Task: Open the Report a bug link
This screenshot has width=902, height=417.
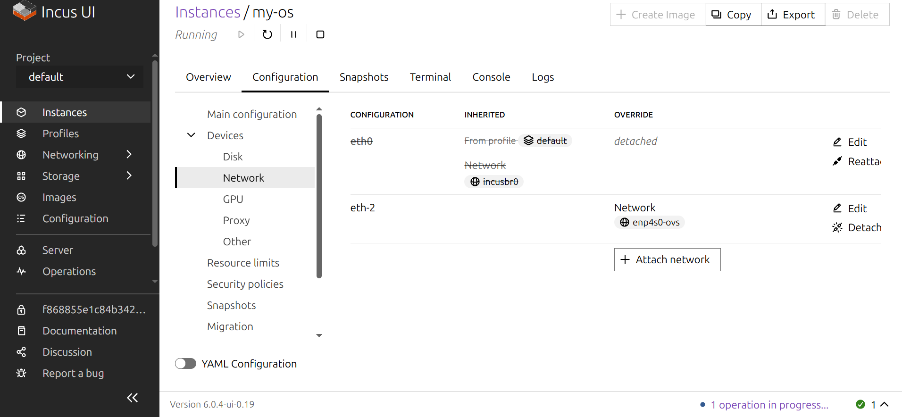Action: [73, 373]
